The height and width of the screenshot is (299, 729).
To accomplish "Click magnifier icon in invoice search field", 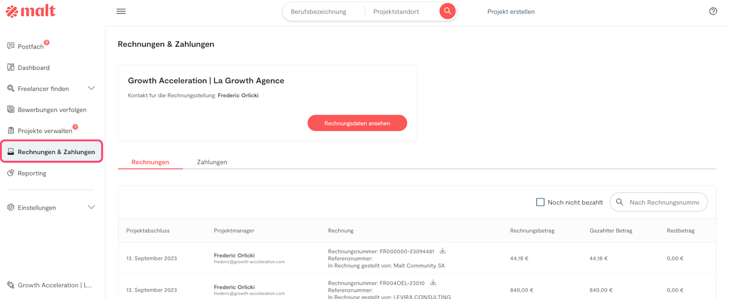I will 620,202.
